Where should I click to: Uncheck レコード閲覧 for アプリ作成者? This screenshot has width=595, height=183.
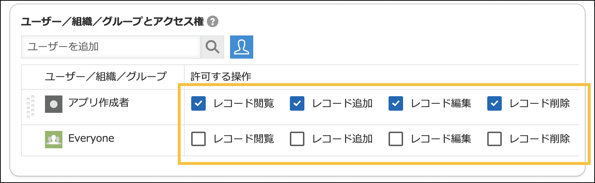(x=198, y=103)
